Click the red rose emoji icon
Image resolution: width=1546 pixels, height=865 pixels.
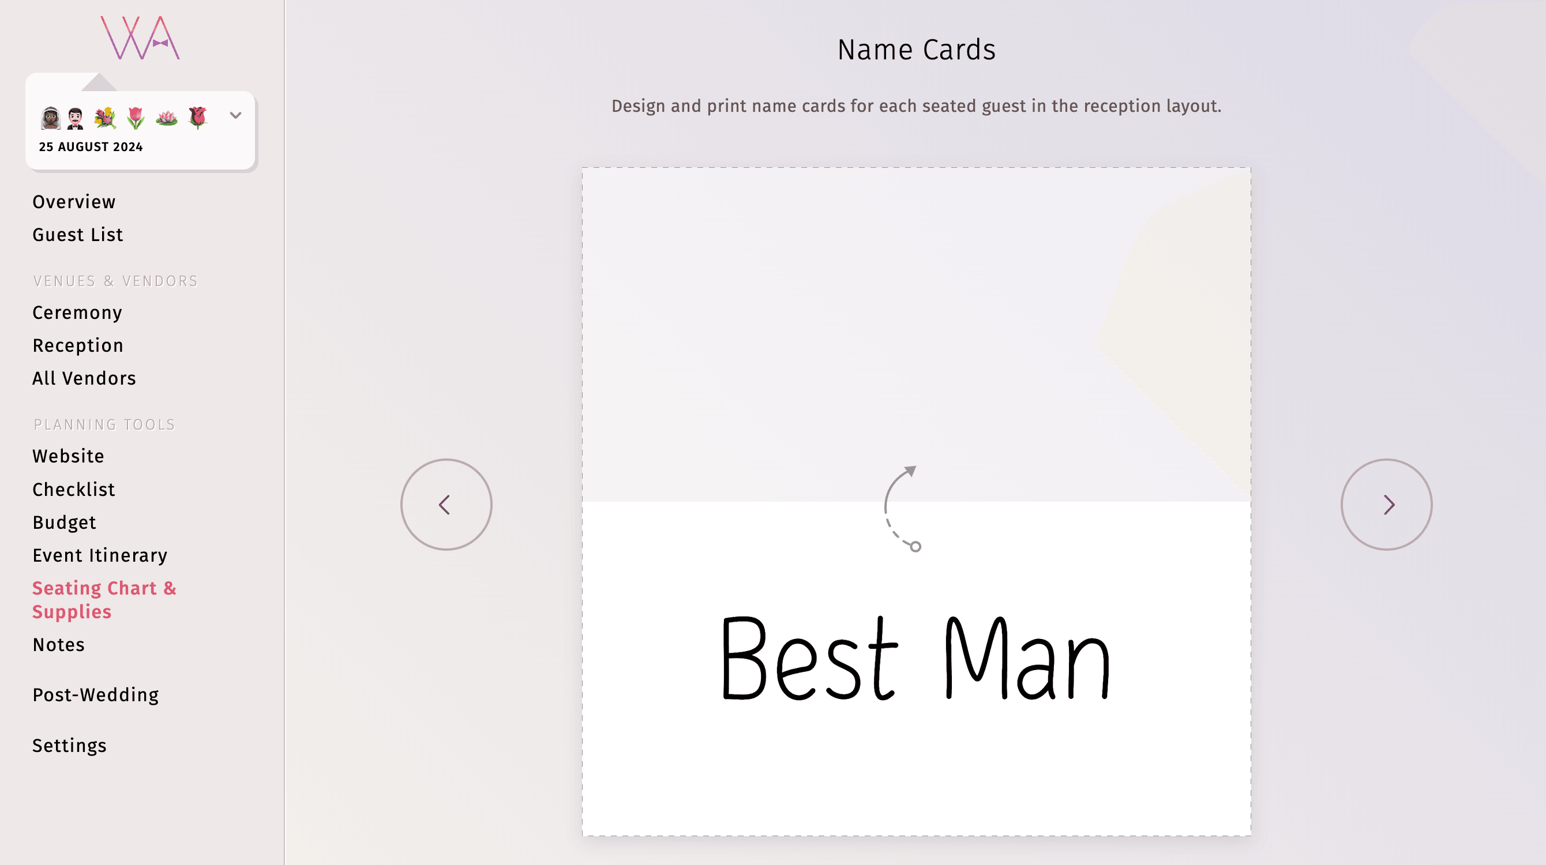tap(200, 115)
